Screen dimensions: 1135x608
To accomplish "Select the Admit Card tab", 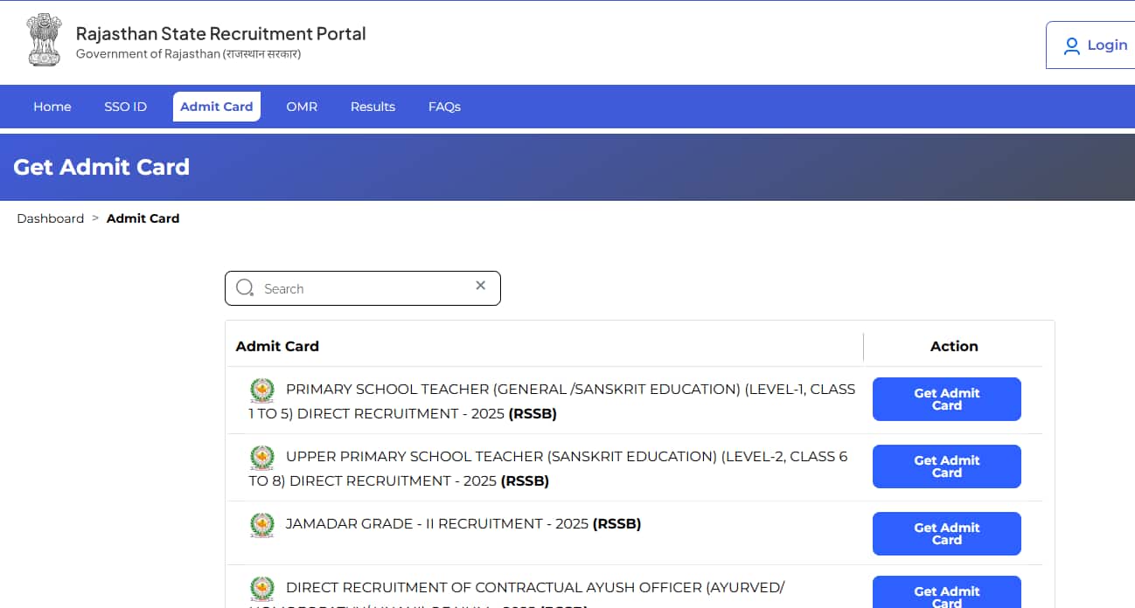I will (216, 107).
